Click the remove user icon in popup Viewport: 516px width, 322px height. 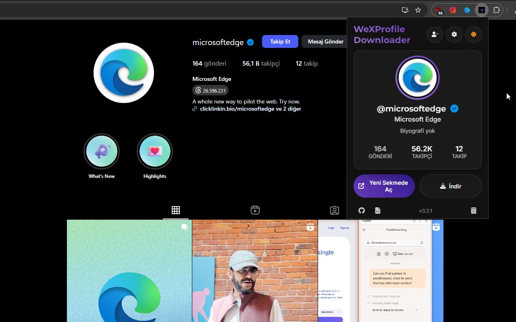pyautogui.click(x=435, y=35)
